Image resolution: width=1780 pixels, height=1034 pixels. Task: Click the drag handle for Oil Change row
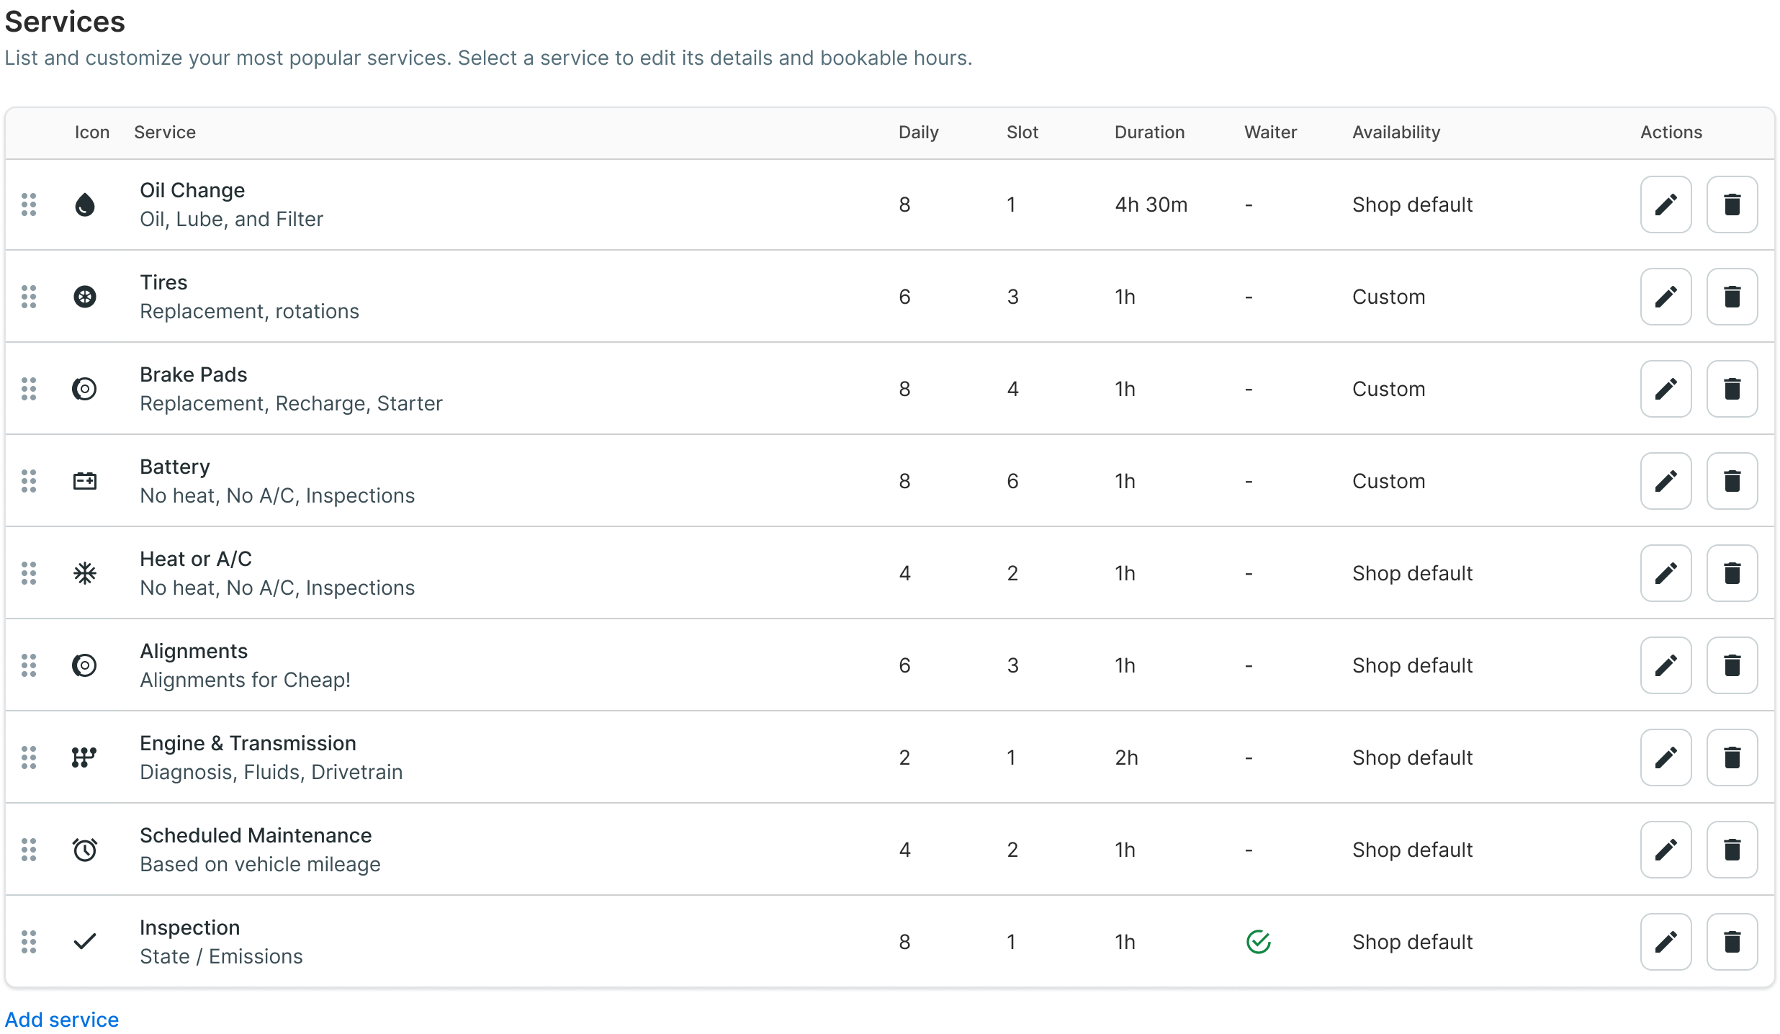click(29, 204)
